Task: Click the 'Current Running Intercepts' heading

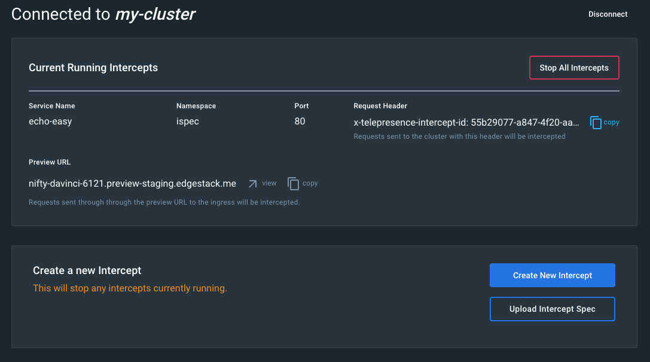Action: 93,68
